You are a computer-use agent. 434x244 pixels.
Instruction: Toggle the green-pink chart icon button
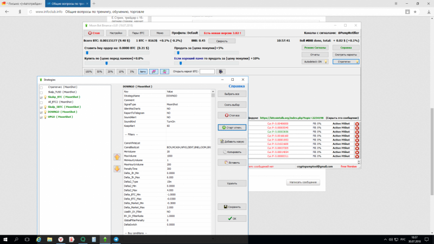[164, 72]
